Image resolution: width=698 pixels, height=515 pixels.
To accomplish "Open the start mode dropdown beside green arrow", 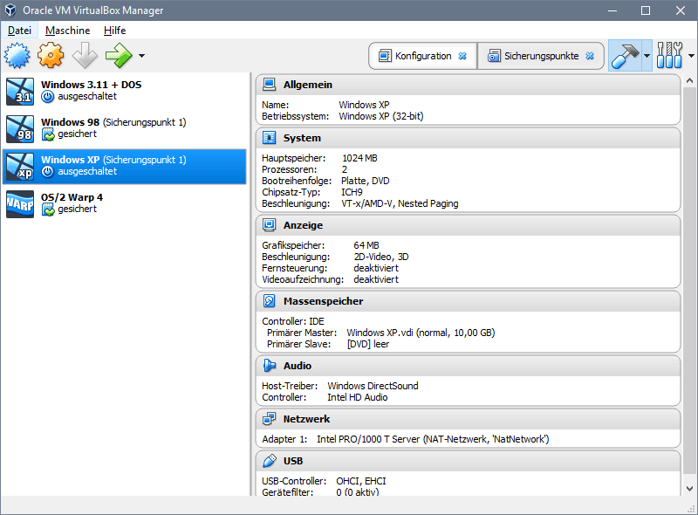I will [x=141, y=56].
